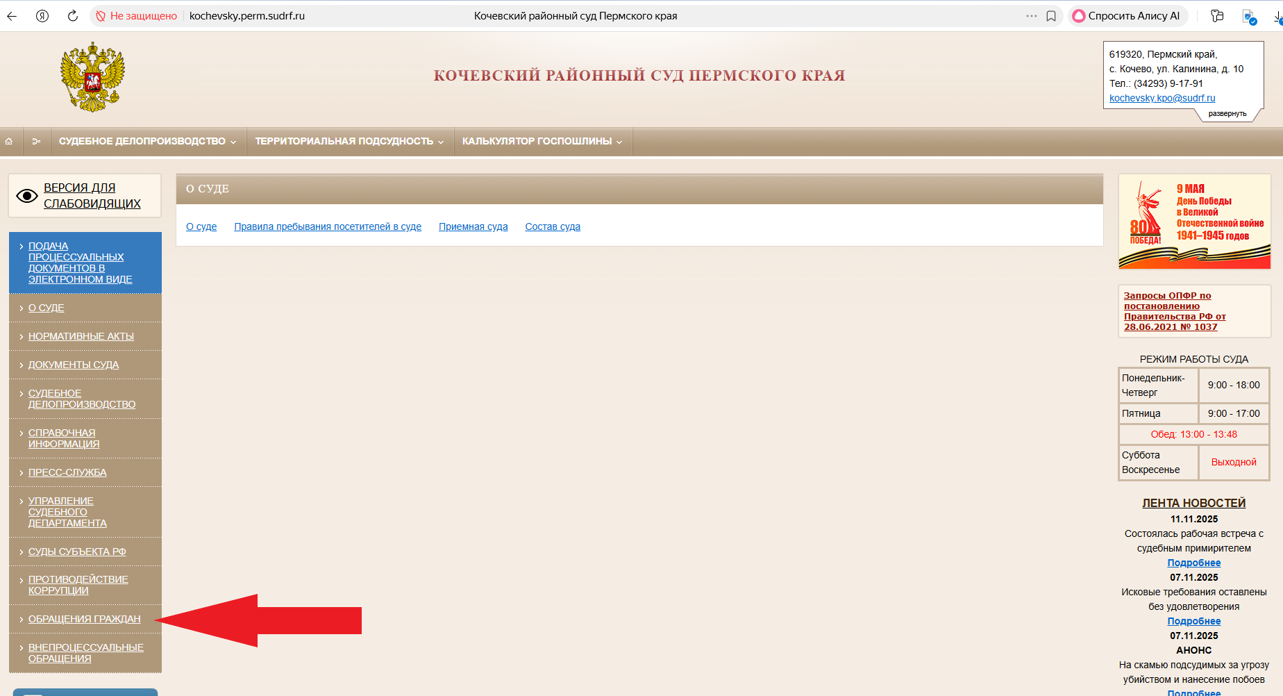Open the 'Территориальная подсудность' dropdown menu
The width and height of the screenshot is (1283, 696).
point(349,141)
